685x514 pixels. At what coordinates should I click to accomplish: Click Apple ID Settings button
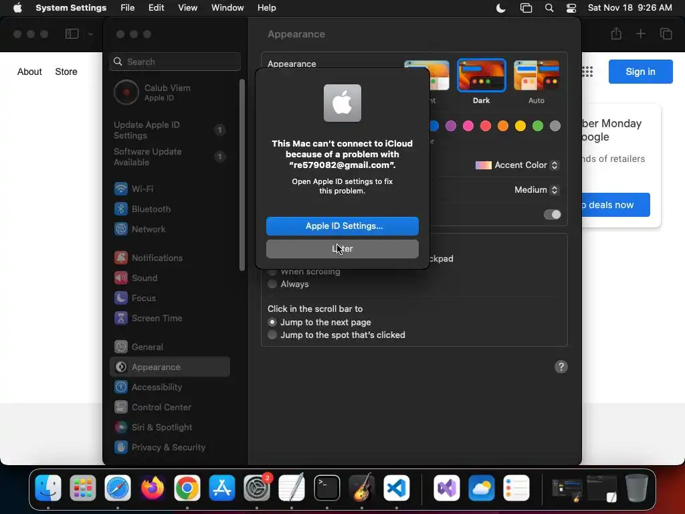(342, 226)
